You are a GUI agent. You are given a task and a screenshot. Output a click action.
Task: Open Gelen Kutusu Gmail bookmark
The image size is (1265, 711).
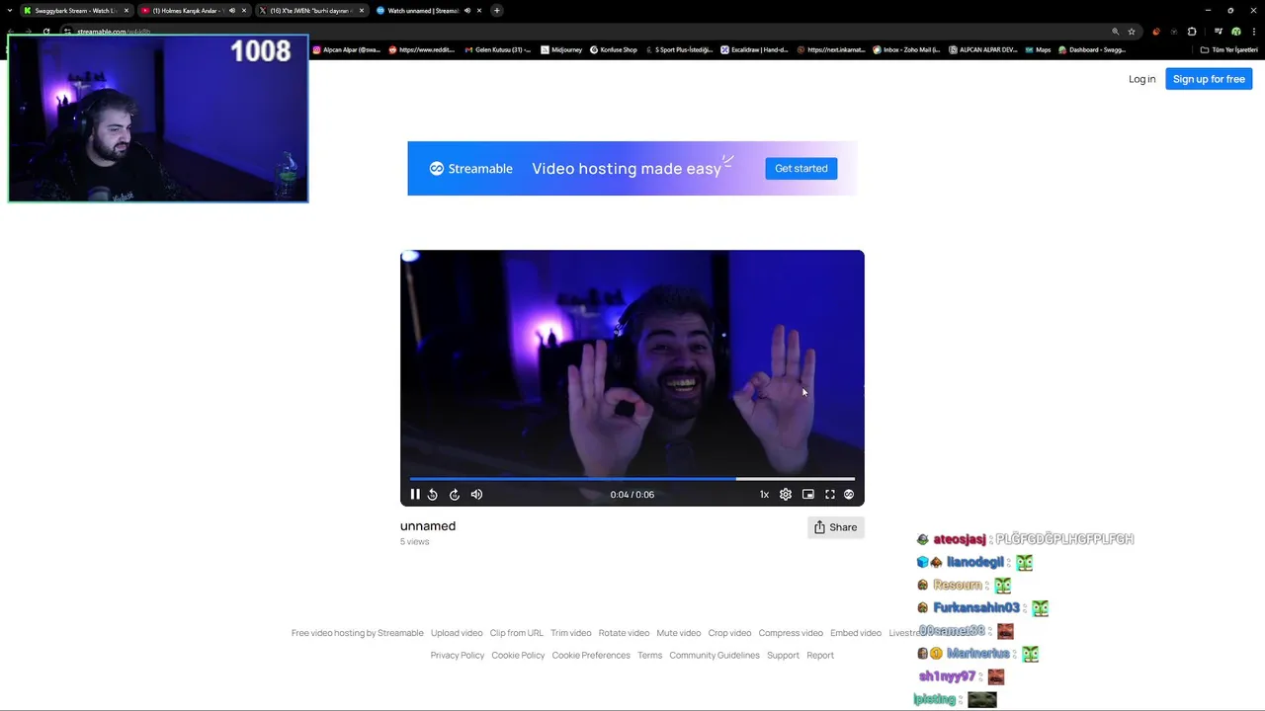pyautogui.click(x=497, y=49)
